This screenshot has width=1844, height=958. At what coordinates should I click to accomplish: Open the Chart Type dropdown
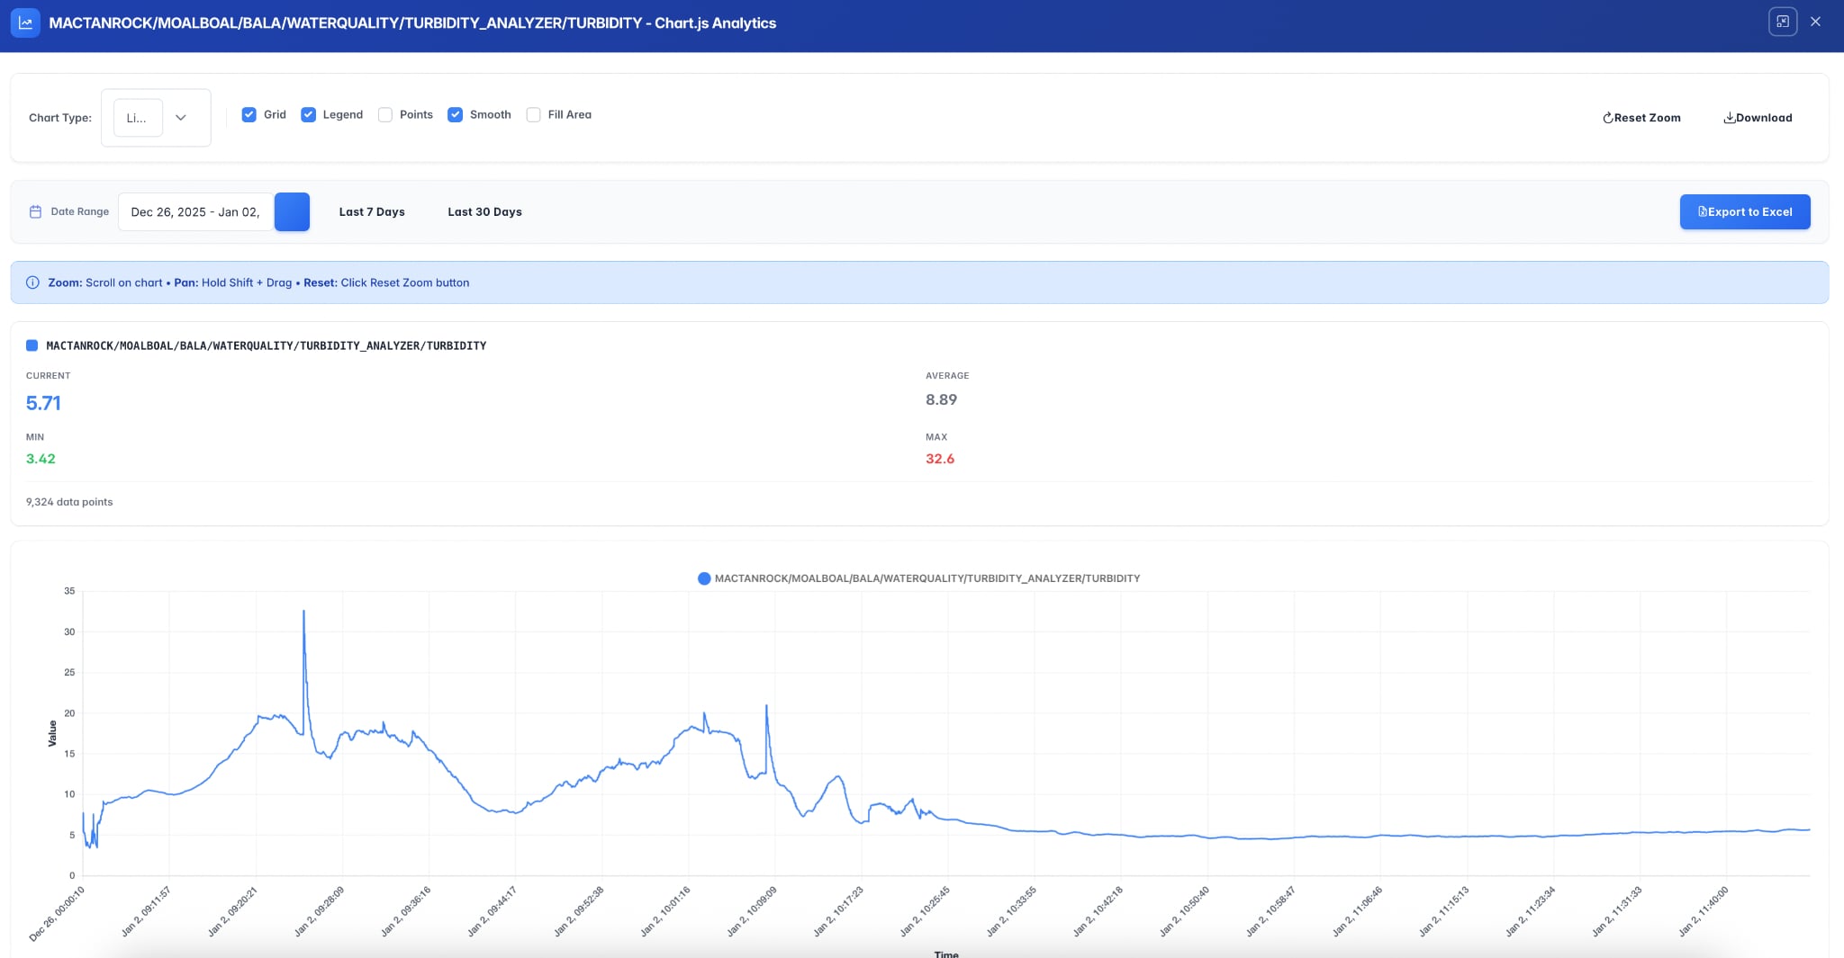coord(156,117)
